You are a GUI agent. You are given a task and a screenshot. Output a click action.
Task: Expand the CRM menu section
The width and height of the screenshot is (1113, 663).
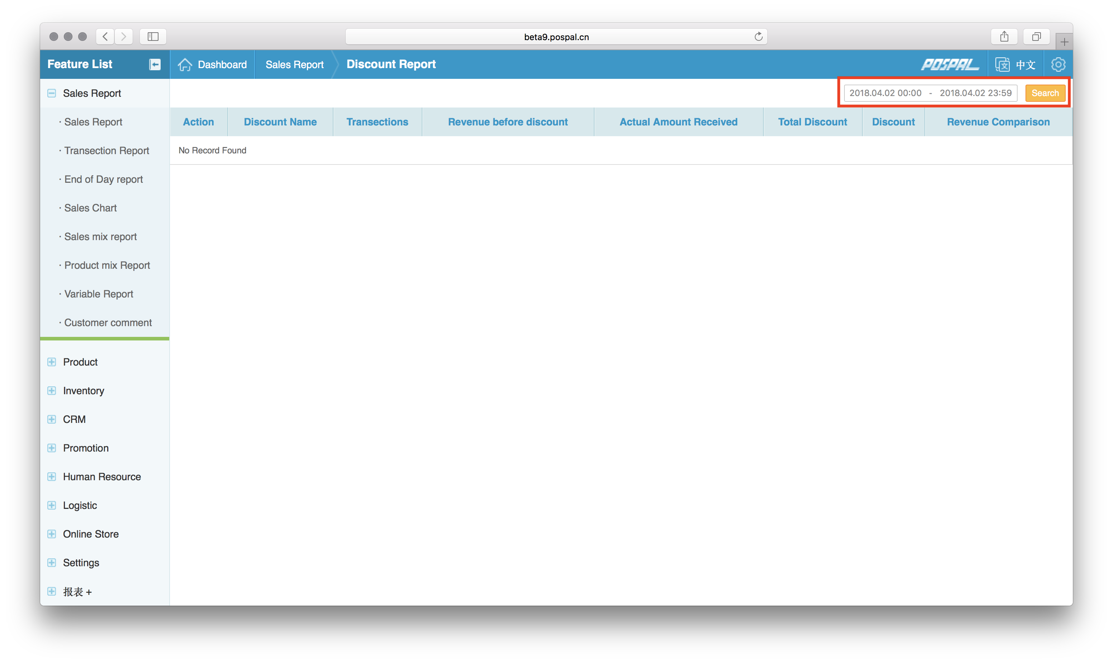point(52,419)
